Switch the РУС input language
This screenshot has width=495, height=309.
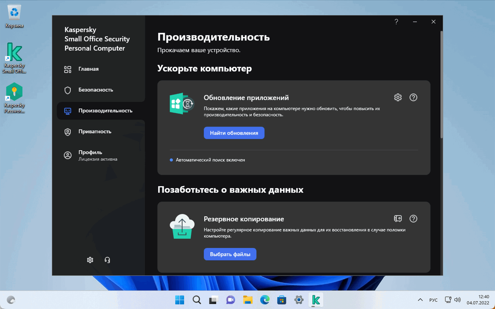pos(433,300)
